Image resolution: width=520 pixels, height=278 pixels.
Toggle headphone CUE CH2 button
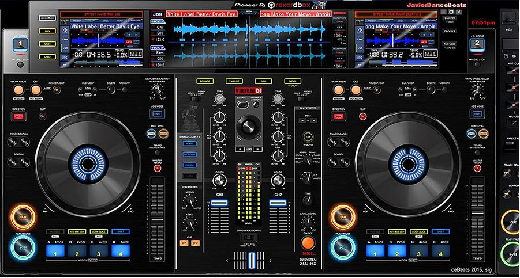[x=195, y=243]
